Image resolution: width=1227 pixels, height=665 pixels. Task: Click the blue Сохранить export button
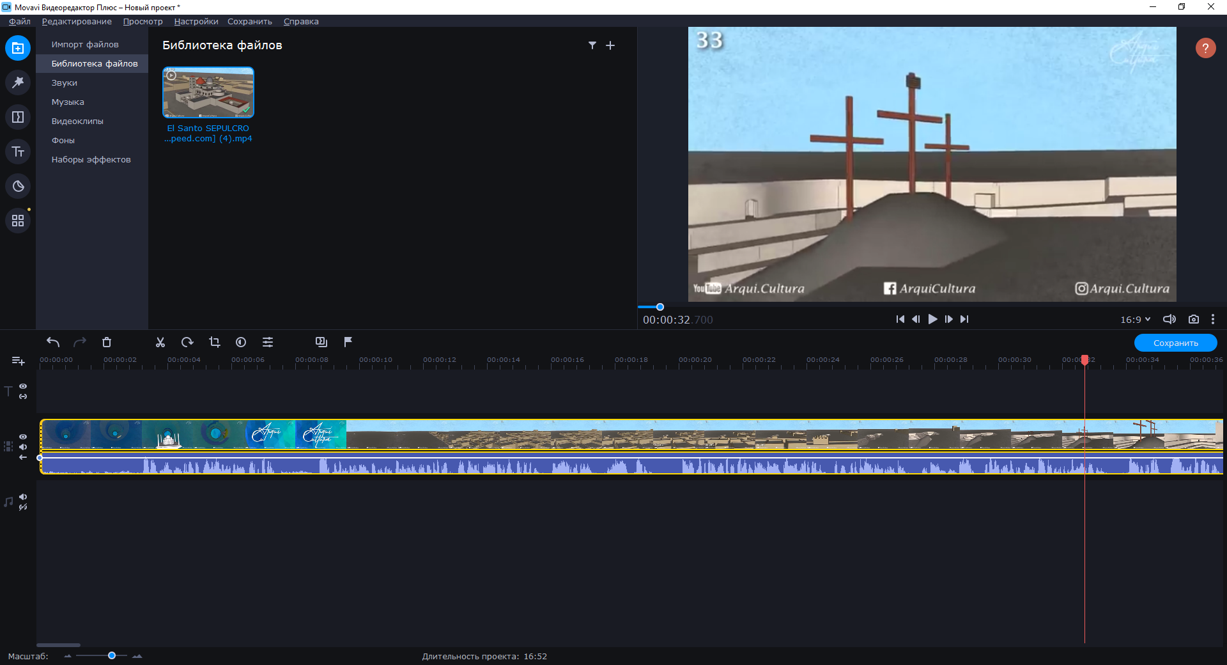click(x=1176, y=343)
